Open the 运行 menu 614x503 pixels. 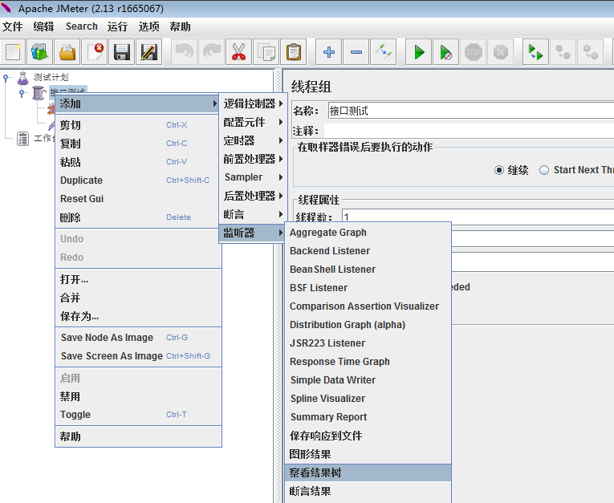pyautogui.click(x=117, y=26)
